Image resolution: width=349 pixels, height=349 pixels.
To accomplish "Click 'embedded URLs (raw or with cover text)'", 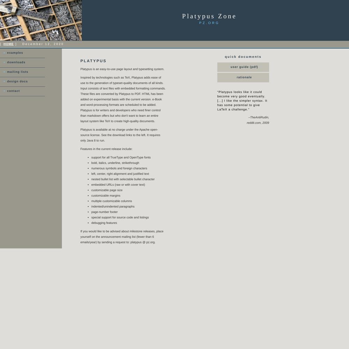I will (x=118, y=185).
